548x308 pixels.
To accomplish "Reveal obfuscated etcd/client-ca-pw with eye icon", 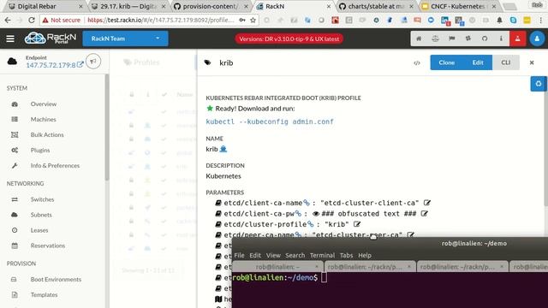I will click(316, 214).
